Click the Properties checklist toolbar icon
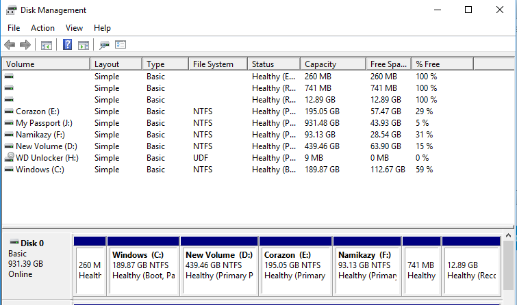The height and width of the screenshot is (305, 517). click(x=121, y=45)
